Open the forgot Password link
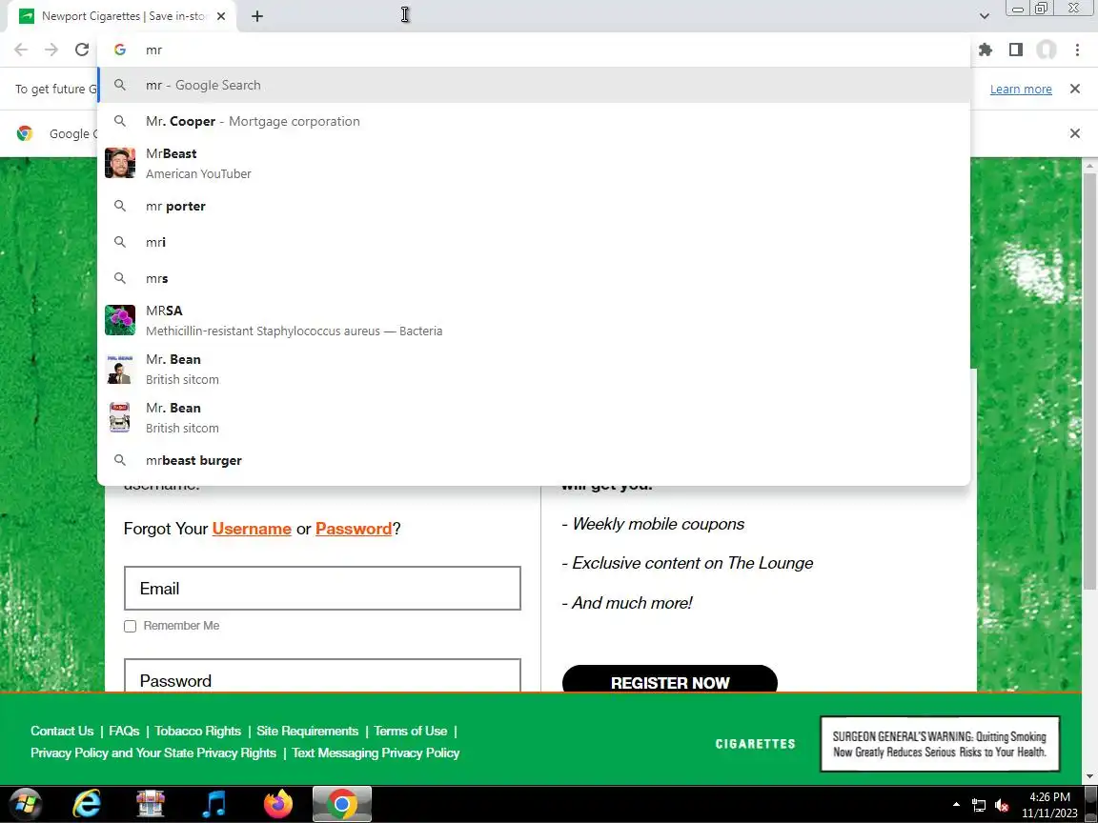1098x823 pixels. click(354, 529)
